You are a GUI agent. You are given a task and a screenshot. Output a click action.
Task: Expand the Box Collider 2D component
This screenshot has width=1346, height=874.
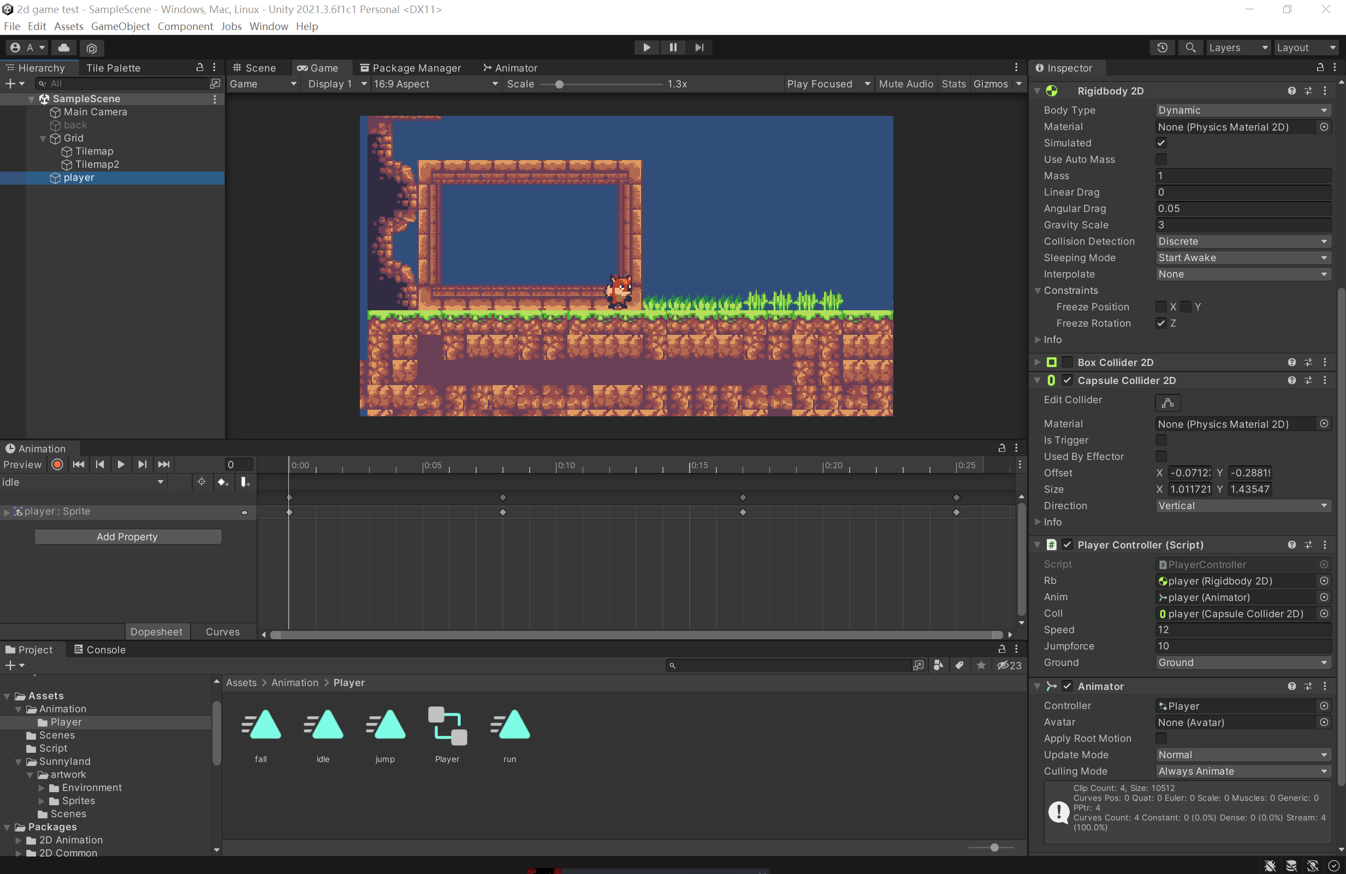[1036, 362]
